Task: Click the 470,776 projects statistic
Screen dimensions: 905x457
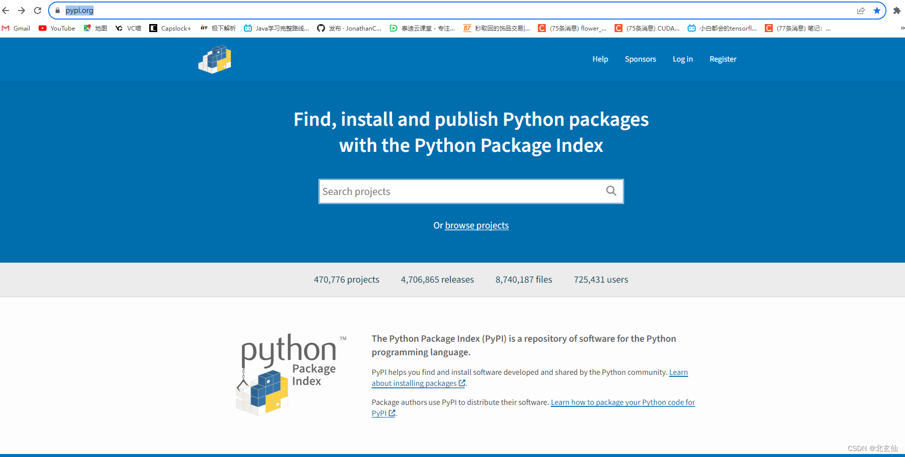Action: [x=347, y=280]
